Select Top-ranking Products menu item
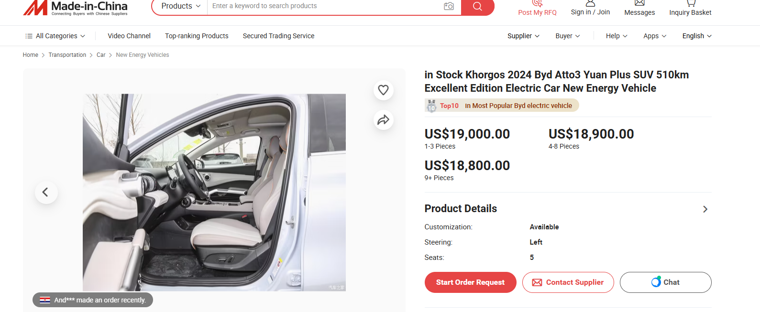Viewport: 760px width, 312px height. tap(197, 36)
